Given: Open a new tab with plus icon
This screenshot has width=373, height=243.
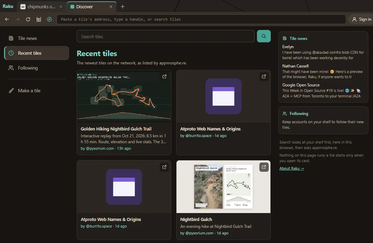Looking at the screenshot, I should (123, 7).
